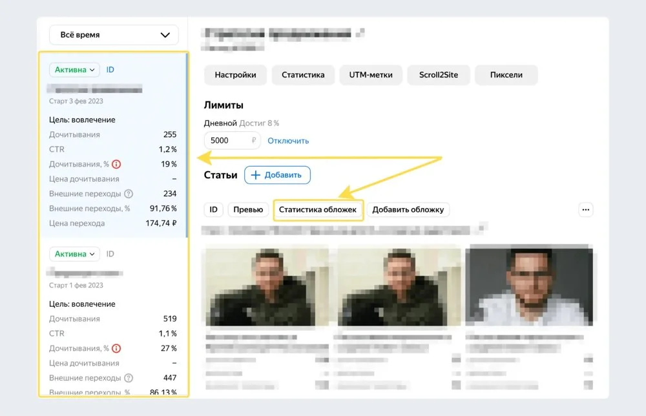
Task: Go to the Scroll2Site tab
Action: click(x=439, y=75)
